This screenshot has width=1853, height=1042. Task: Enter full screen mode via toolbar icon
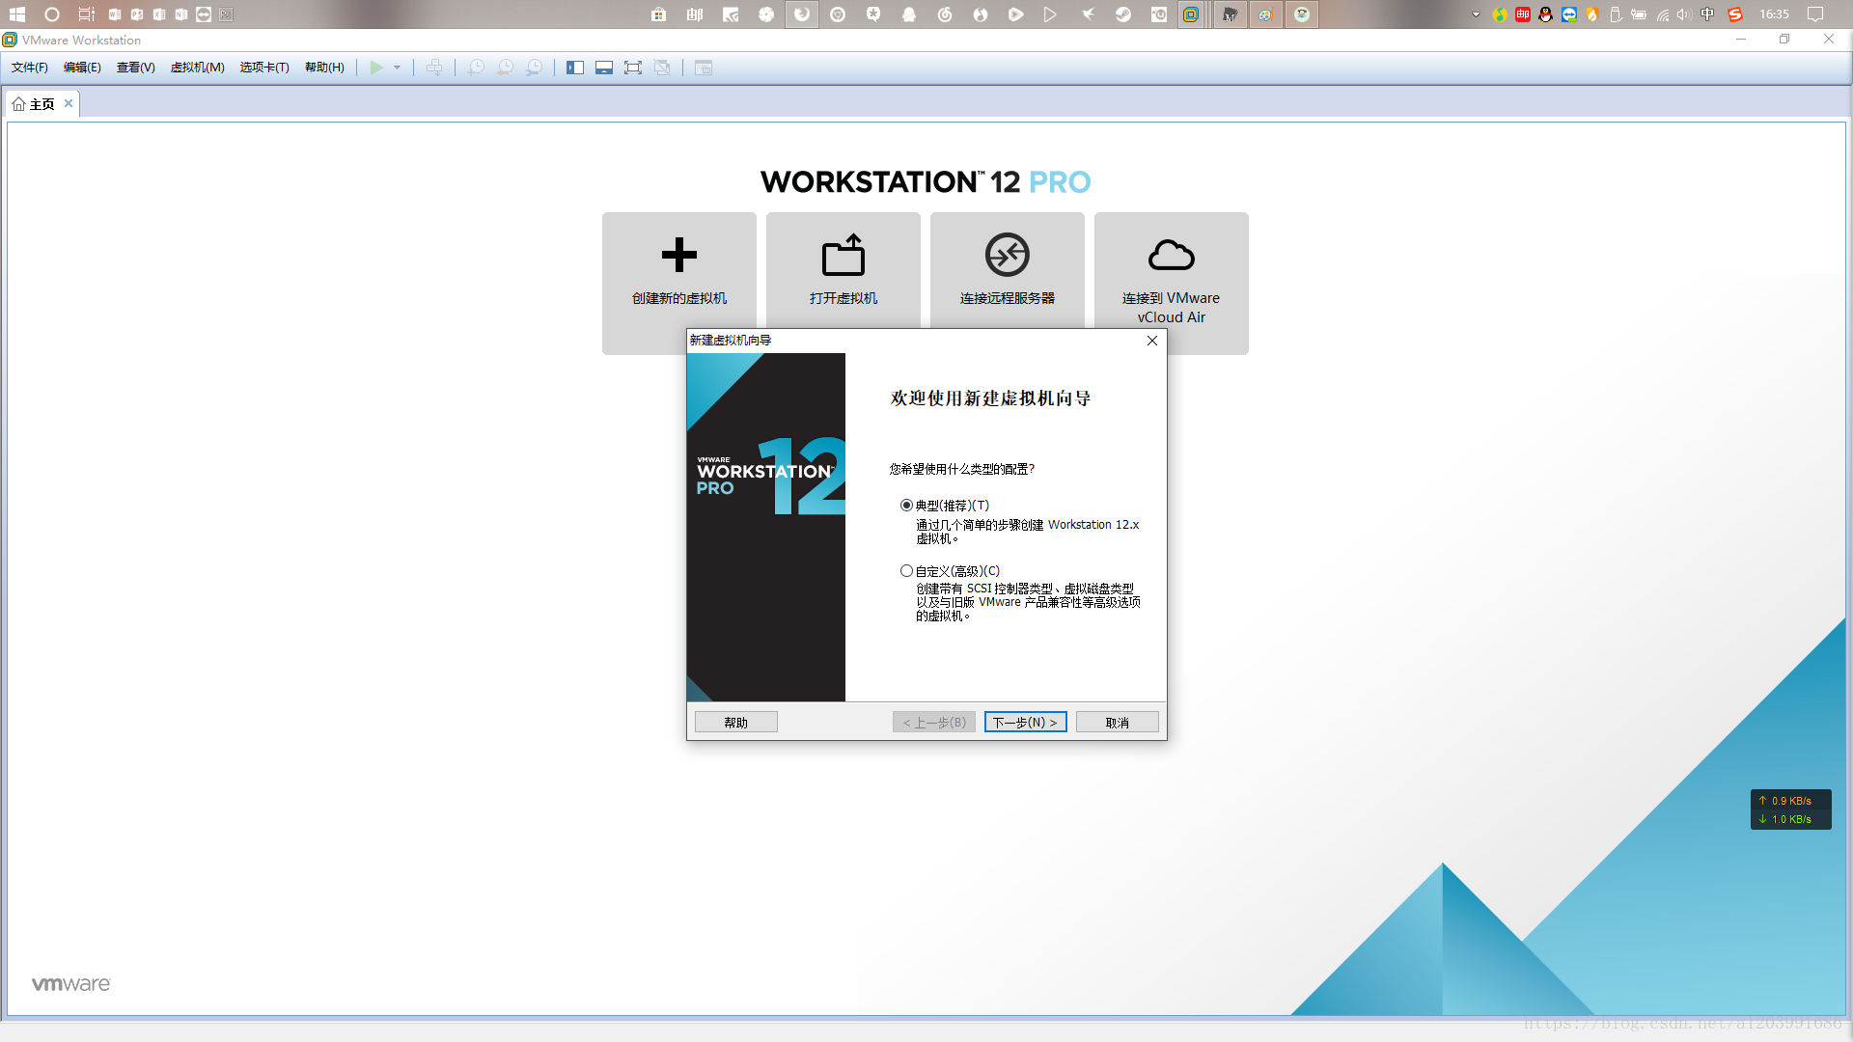[633, 68]
